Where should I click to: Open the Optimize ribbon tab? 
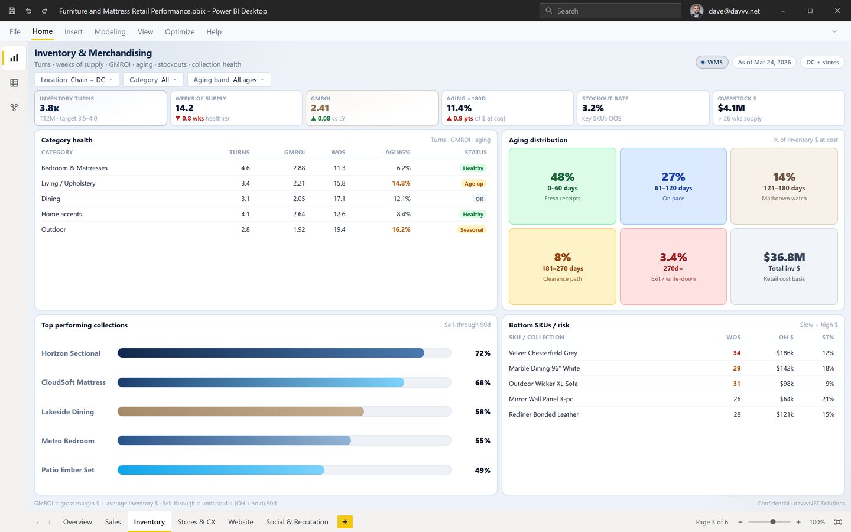tap(180, 32)
